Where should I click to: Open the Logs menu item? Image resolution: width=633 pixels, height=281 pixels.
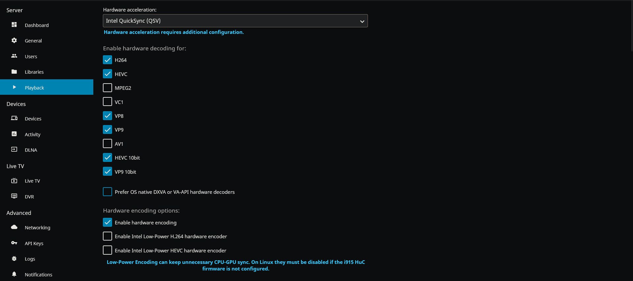click(x=30, y=259)
